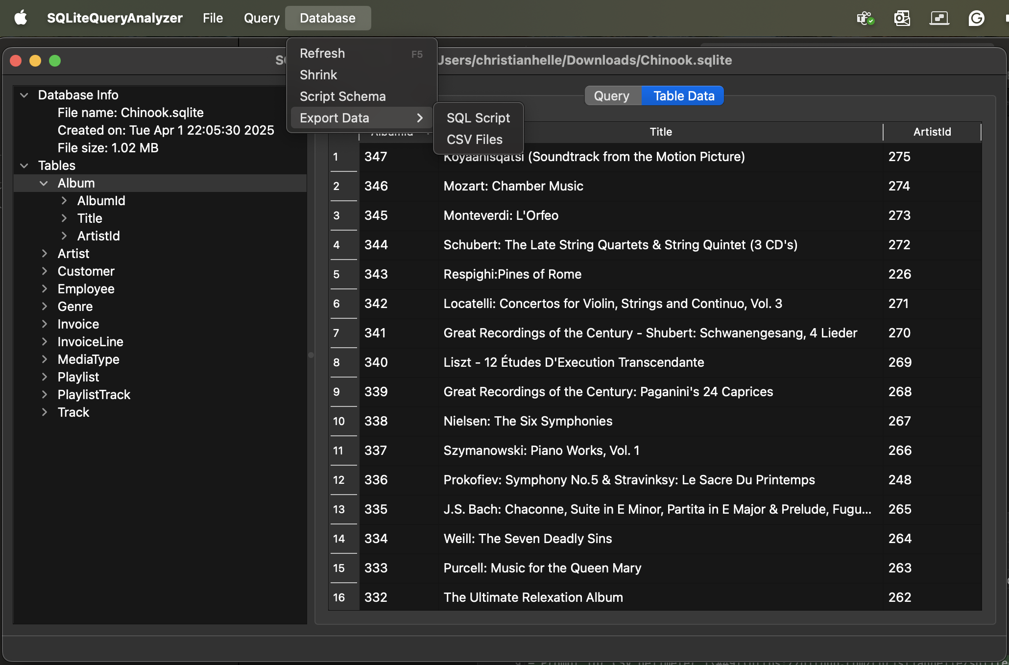Expand the Playlist table node
The height and width of the screenshot is (665, 1009).
[44, 377]
